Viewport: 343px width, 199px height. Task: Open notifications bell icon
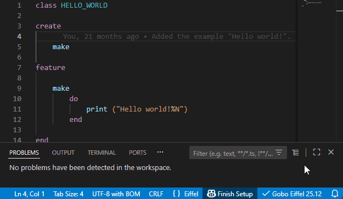coord(335,194)
